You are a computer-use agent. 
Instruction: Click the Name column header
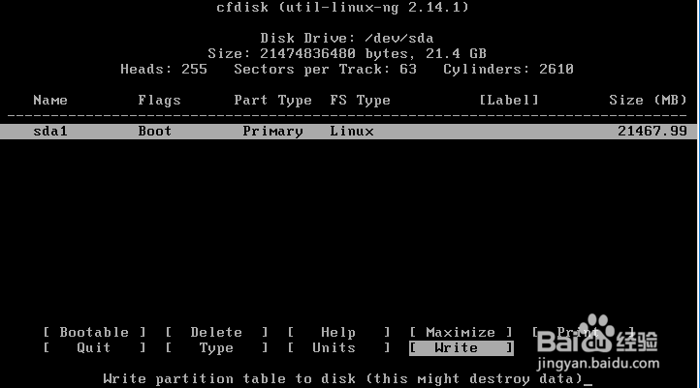click(x=50, y=101)
